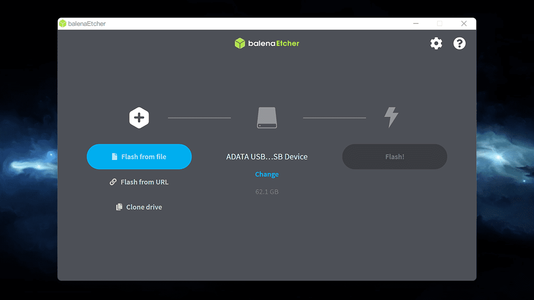Click the green cube logo in the header
The image size is (534, 300).
click(239, 43)
